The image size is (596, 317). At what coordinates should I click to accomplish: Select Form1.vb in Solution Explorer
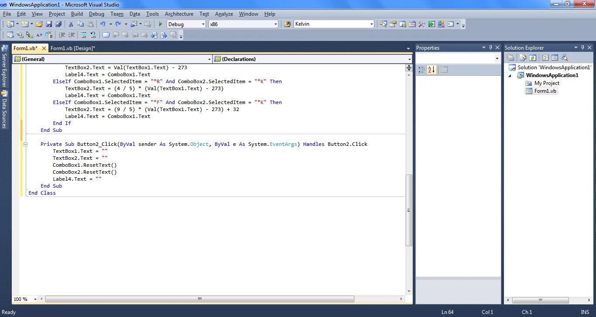[x=545, y=91]
